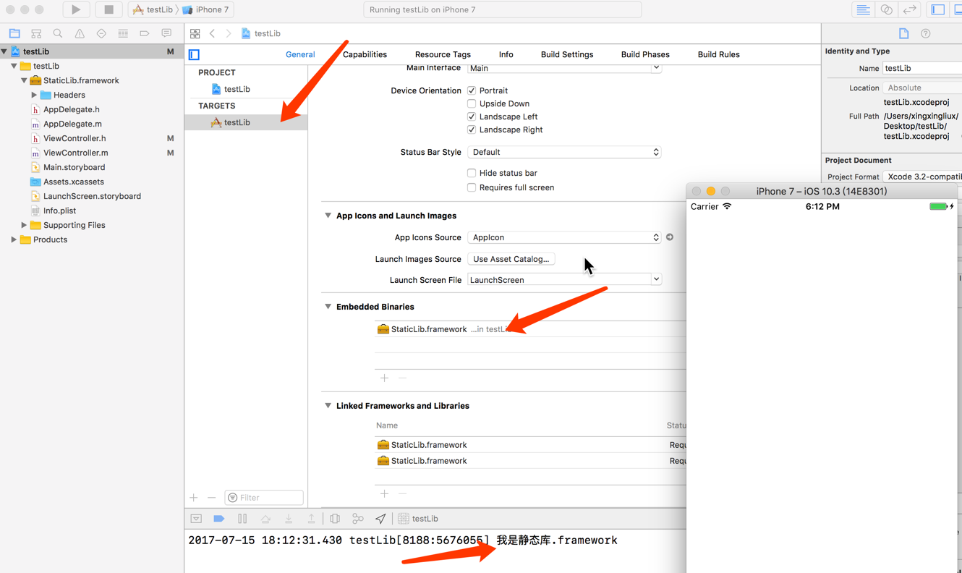Enable Requires full screen checkbox
Viewport: 962px width, 573px height.
472,187
